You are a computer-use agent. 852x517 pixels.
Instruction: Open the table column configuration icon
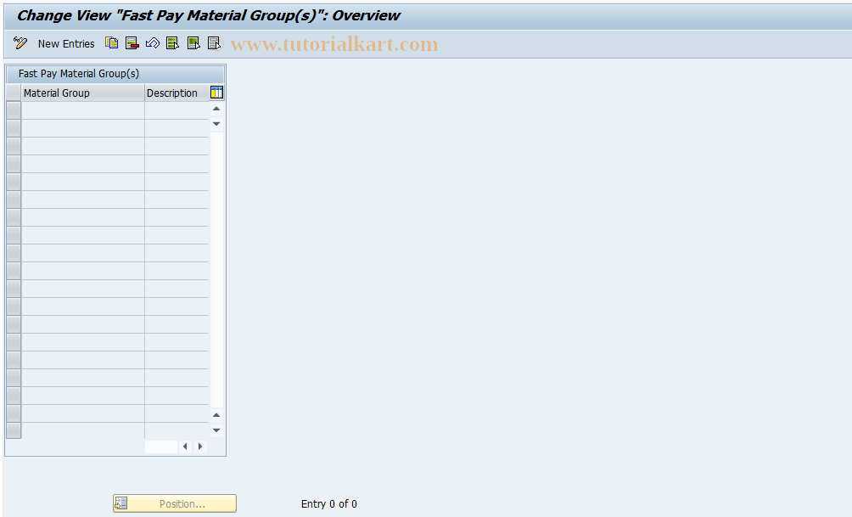[x=216, y=93]
